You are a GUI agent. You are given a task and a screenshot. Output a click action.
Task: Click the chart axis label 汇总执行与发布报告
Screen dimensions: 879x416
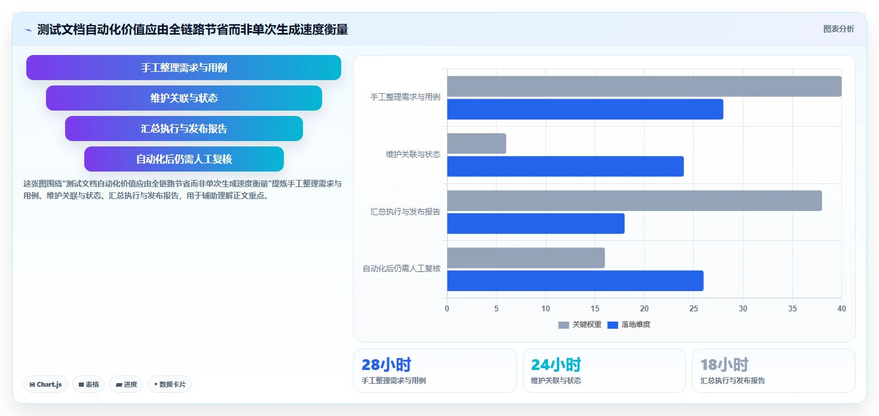pos(405,212)
